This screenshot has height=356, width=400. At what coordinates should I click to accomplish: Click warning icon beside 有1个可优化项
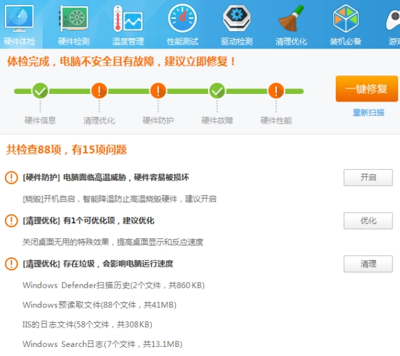click(11, 220)
